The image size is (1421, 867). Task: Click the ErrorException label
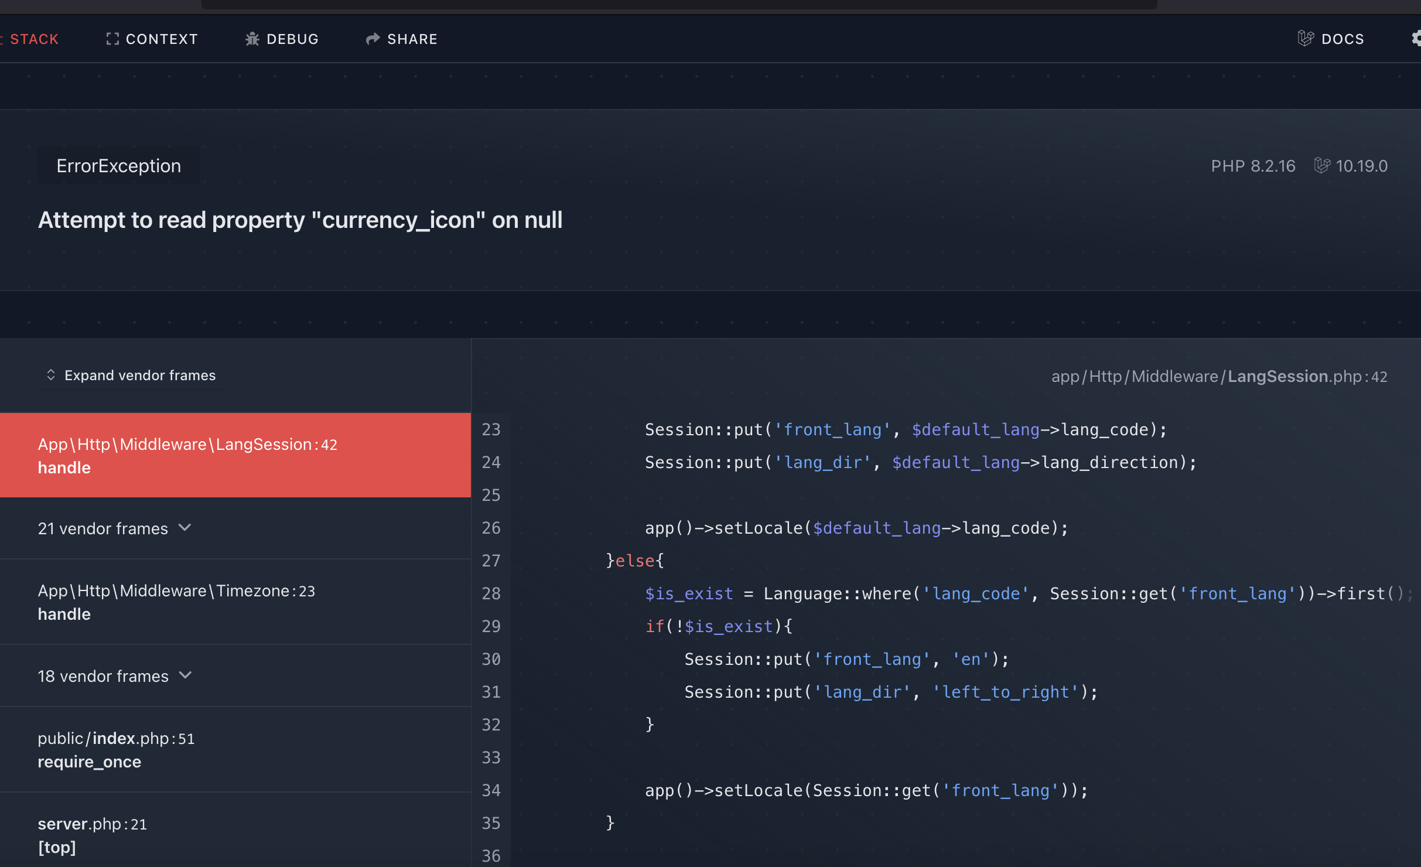click(x=118, y=166)
